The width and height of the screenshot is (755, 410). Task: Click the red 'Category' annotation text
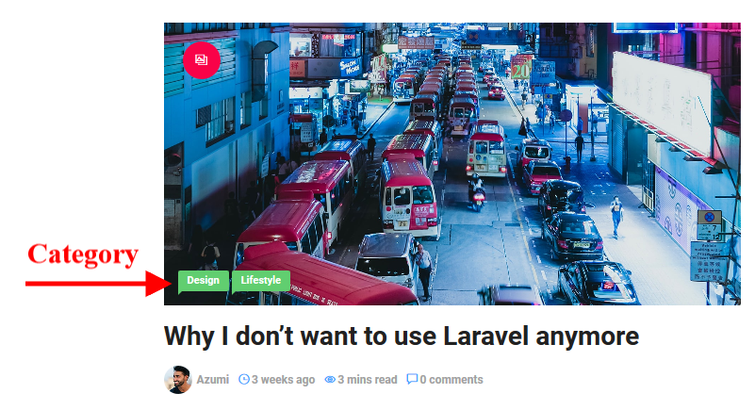click(83, 255)
